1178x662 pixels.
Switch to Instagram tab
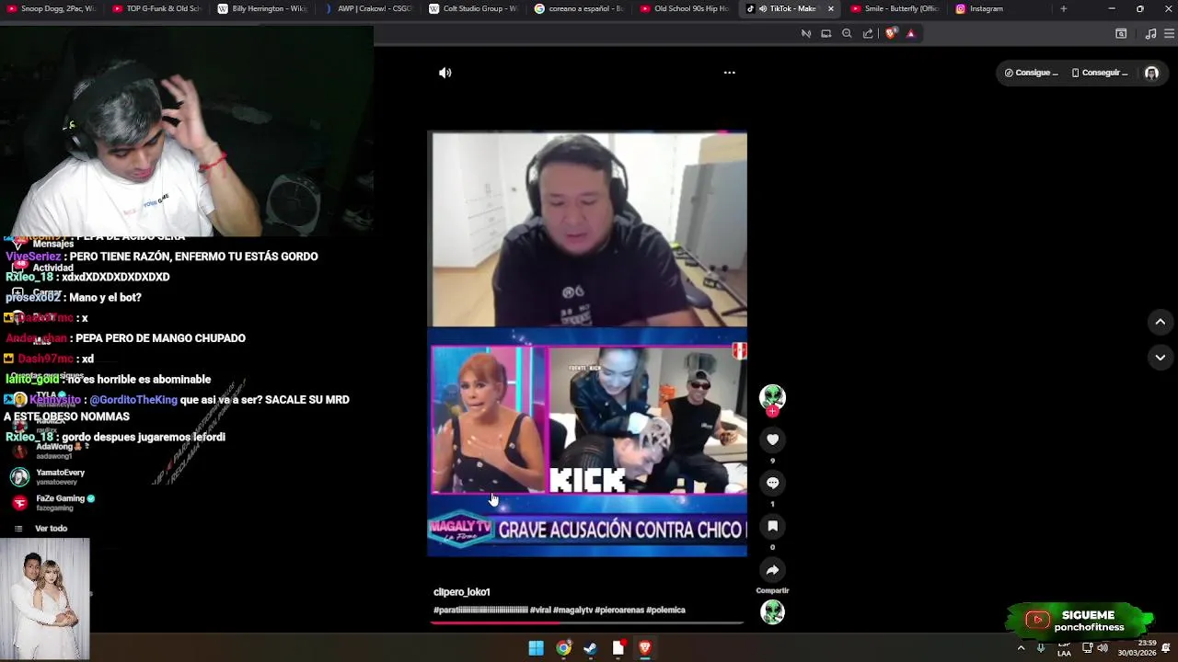(x=1001, y=9)
